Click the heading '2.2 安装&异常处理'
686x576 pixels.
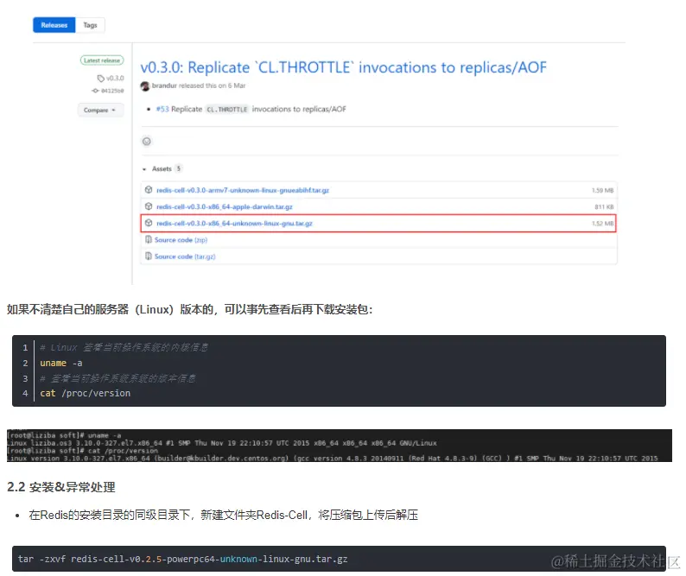pyautogui.click(x=61, y=487)
